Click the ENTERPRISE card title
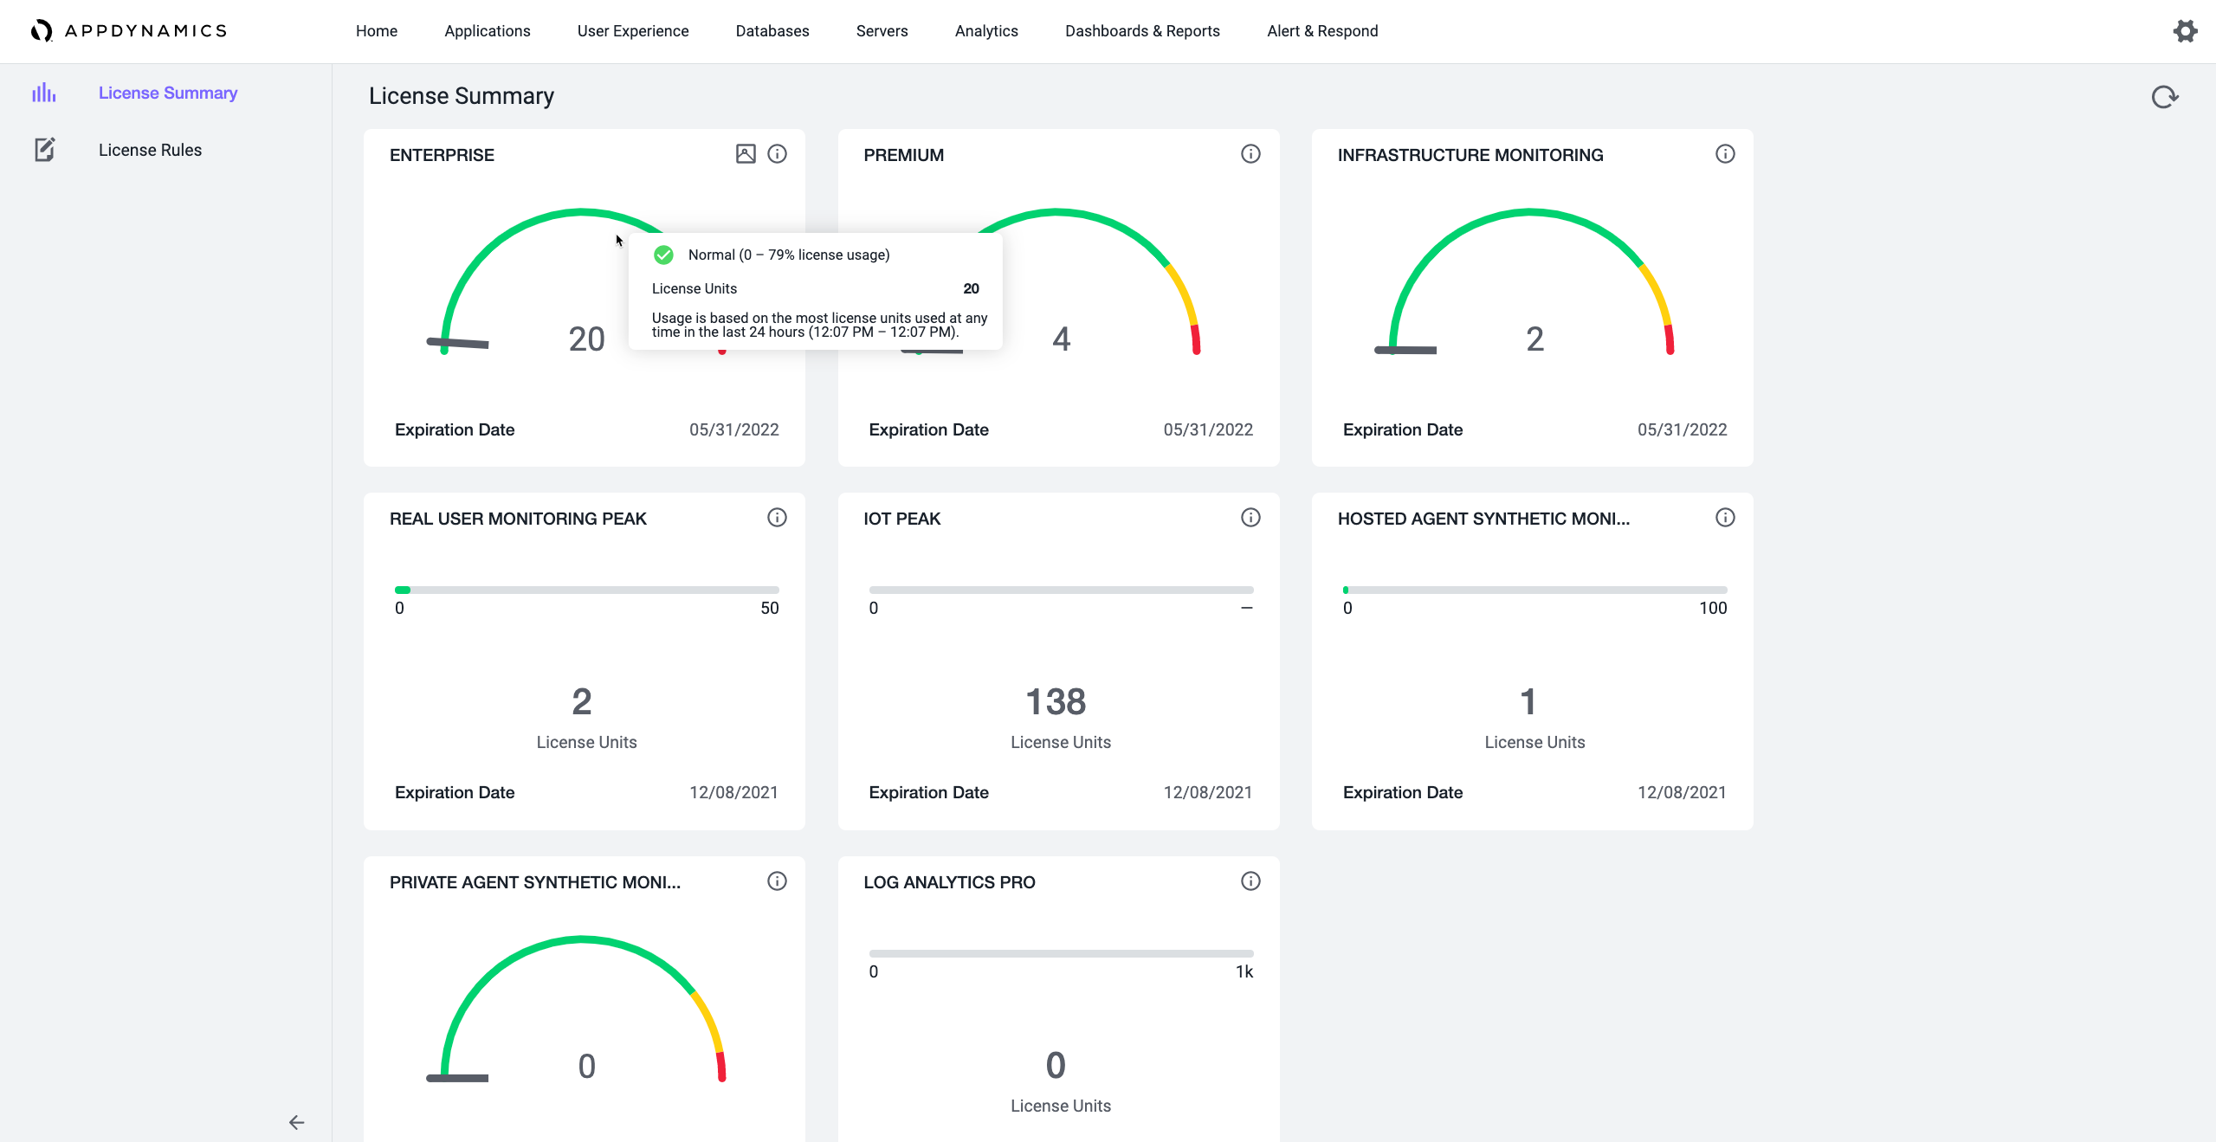This screenshot has width=2216, height=1142. (442, 155)
